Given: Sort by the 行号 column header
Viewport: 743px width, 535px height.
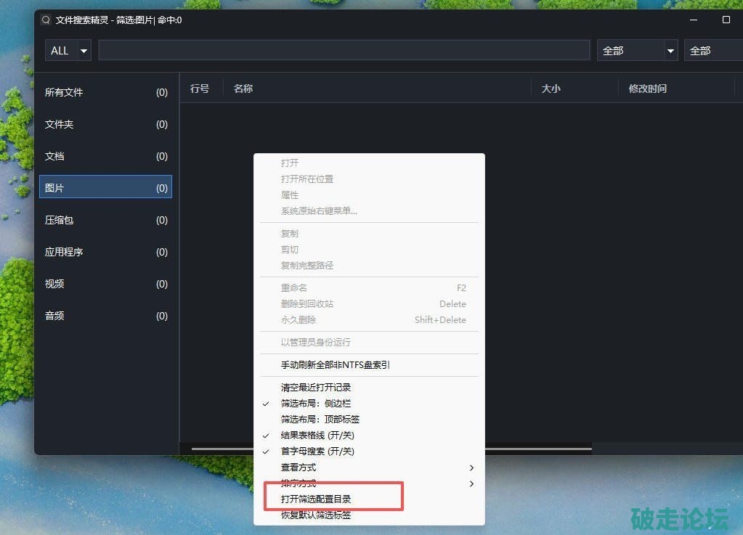Looking at the screenshot, I should pyautogui.click(x=200, y=89).
